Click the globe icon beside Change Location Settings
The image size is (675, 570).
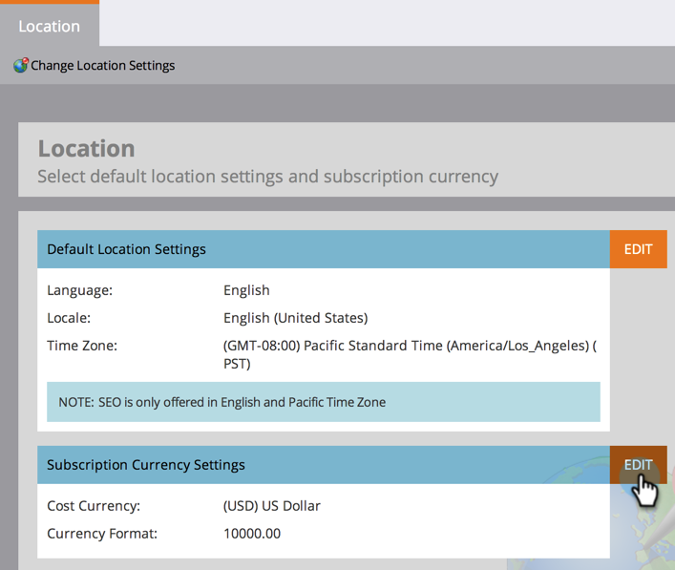point(21,65)
